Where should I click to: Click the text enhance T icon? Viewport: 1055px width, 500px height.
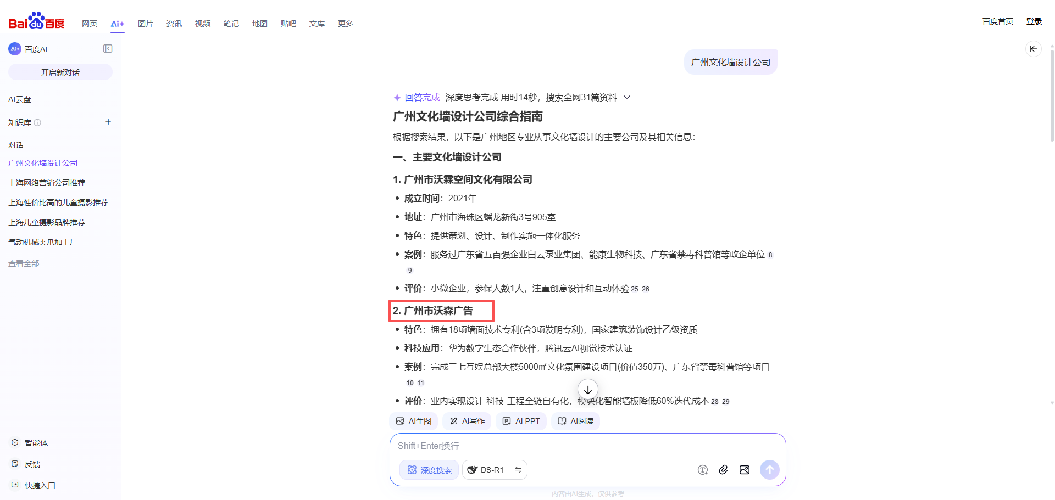(x=702, y=470)
